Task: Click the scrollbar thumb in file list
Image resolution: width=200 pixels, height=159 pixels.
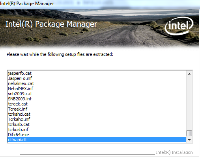Action: coord(189,133)
